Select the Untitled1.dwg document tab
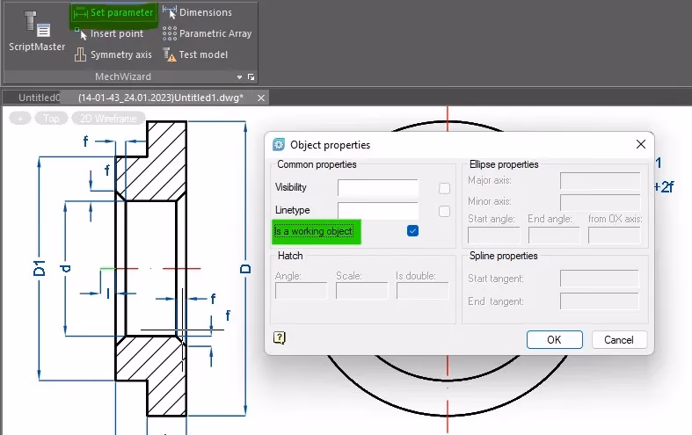This screenshot has width=692, height=435. click(x=161, y=98)
